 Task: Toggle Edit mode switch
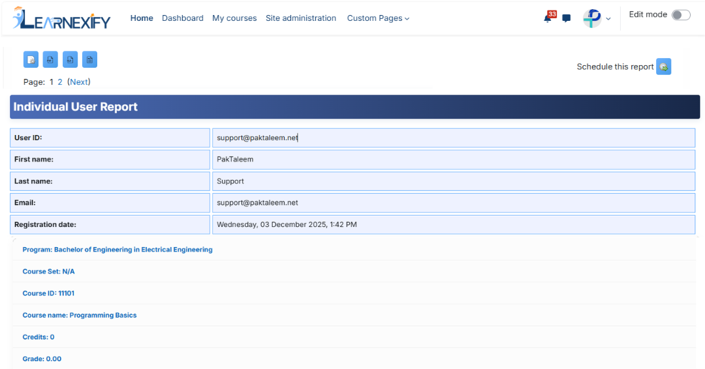(681, 15)
